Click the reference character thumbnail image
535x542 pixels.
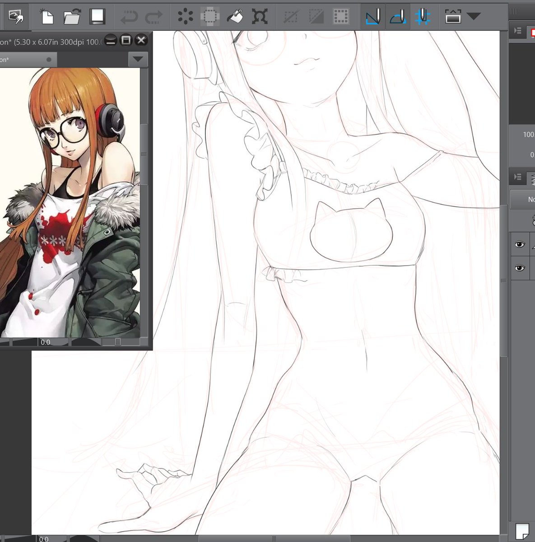pos(70,202)
